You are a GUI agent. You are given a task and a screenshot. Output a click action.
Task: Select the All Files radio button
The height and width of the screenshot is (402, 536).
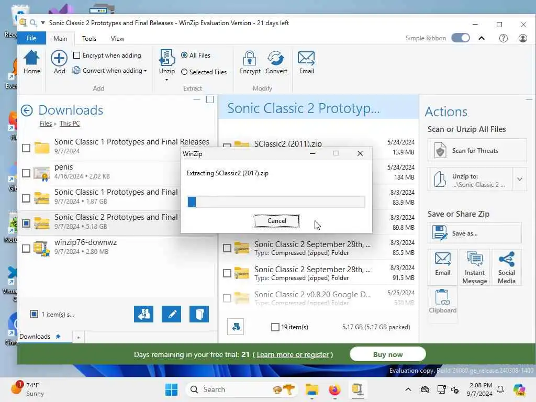[x=184, y=55]
